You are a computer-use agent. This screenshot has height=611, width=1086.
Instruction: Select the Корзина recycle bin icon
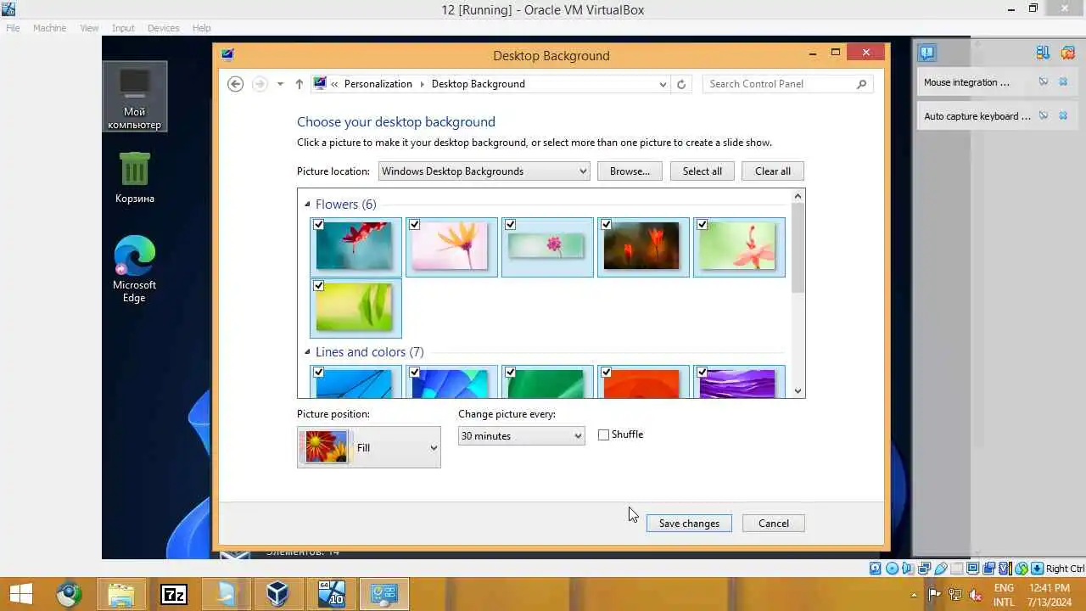[134, 177]
